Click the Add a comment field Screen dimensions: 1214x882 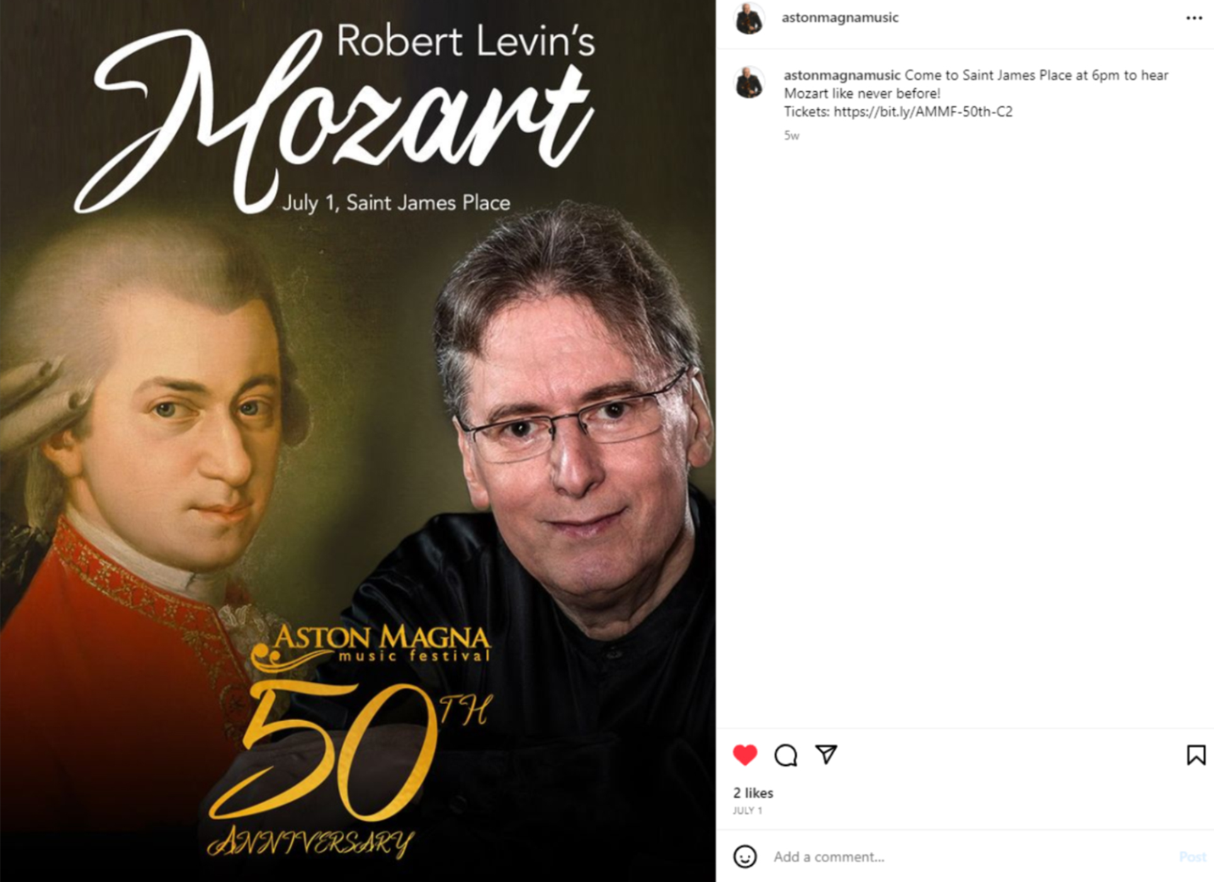click(x=970, y=857)
